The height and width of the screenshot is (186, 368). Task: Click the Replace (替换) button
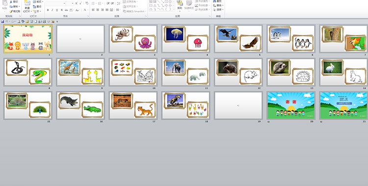(218, 5)
